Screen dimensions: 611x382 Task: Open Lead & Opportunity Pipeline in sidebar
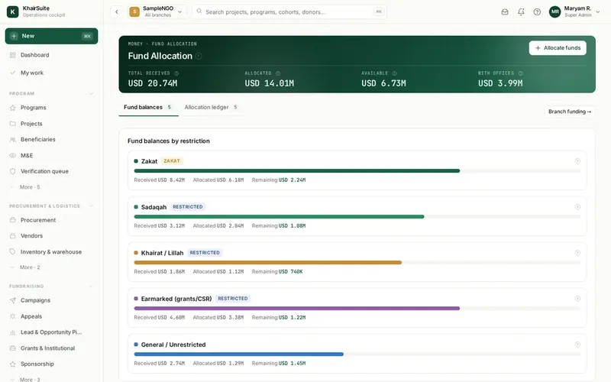click(51, 332)
